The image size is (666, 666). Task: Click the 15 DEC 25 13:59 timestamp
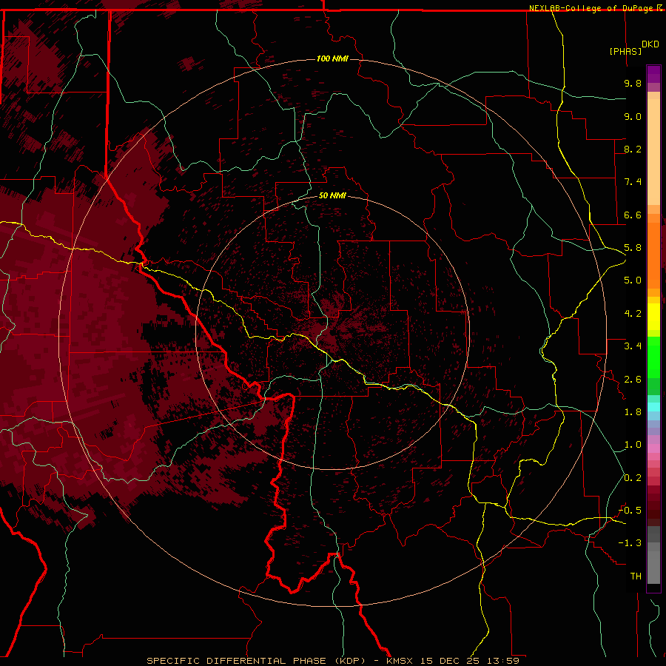coord(470,661)
